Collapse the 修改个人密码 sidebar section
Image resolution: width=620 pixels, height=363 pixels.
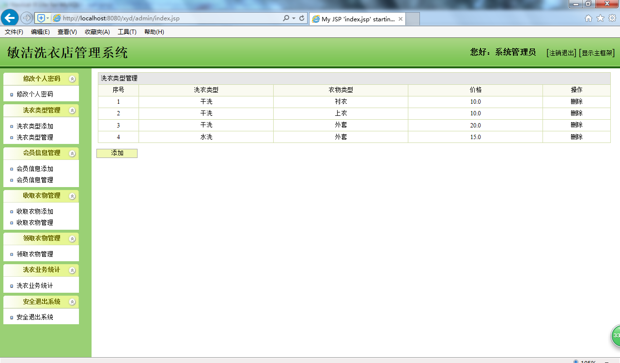click(72, 79)
